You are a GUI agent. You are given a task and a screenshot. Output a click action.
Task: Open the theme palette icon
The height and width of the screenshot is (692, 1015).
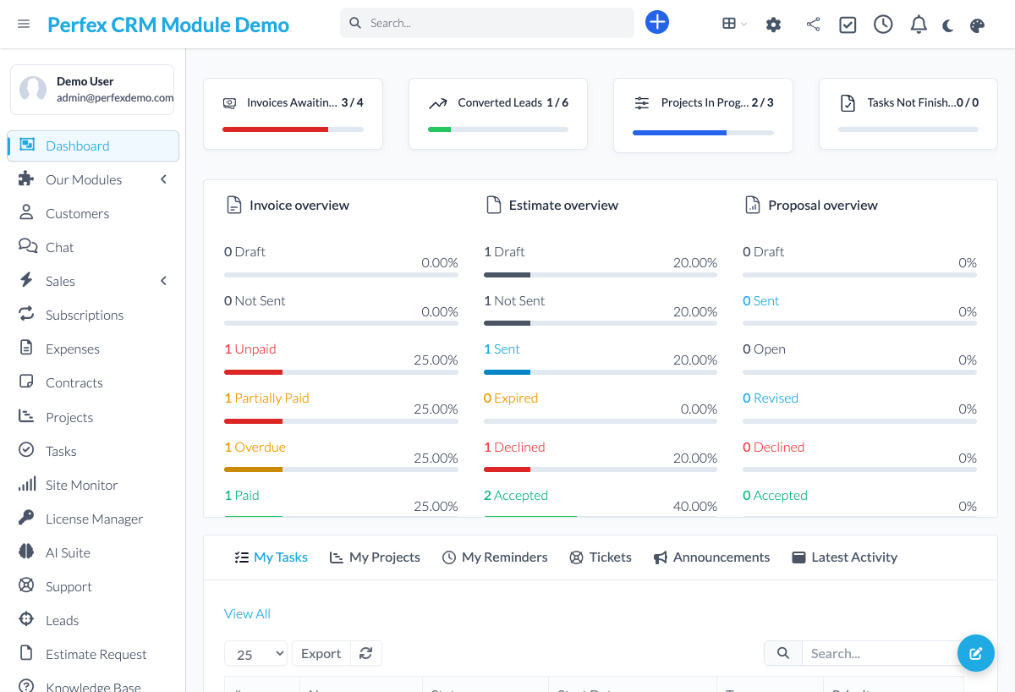click(x=977, y=25)
